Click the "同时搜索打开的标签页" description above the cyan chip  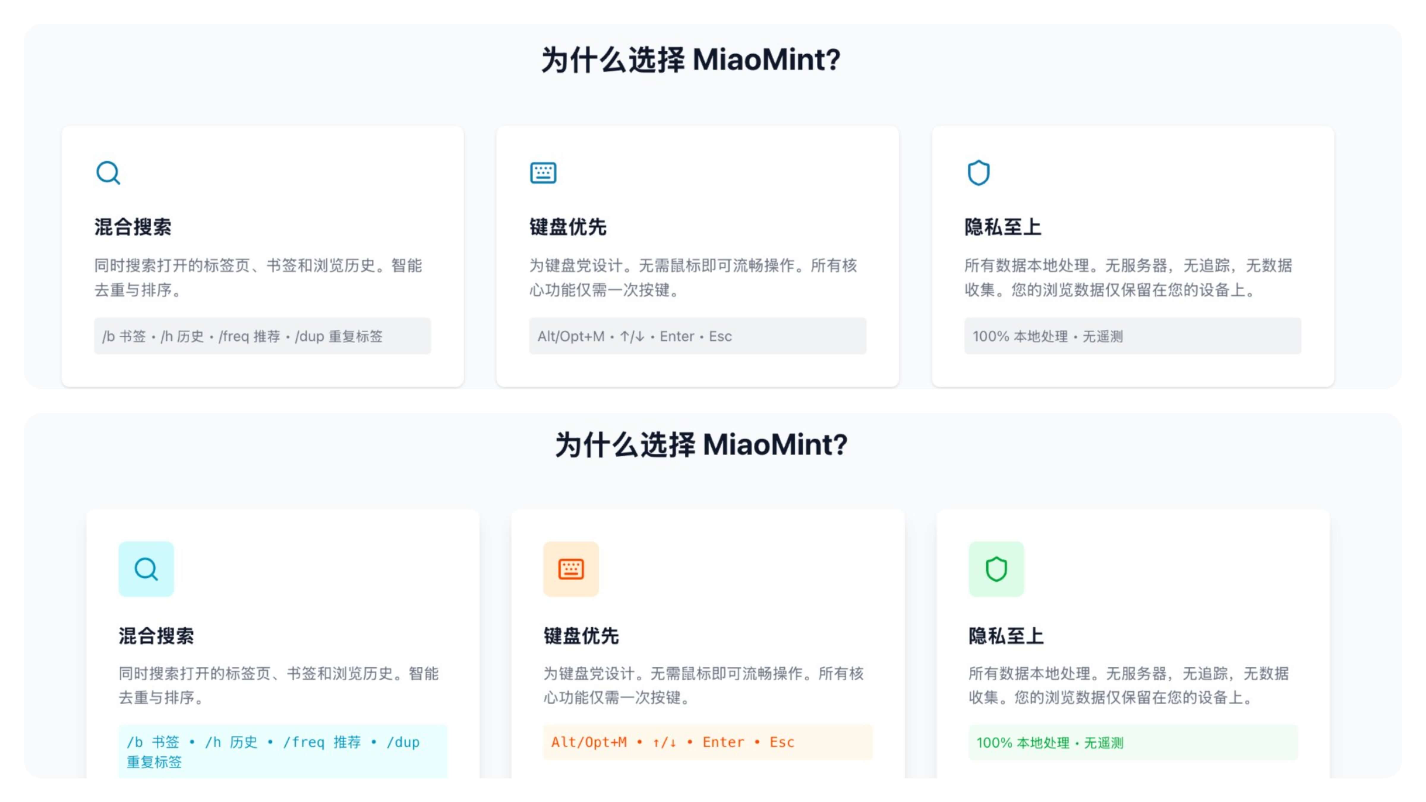coord(278,685)
